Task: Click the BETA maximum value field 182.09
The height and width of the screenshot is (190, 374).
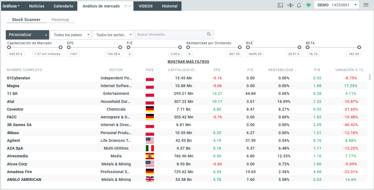Action: (354, 54)
